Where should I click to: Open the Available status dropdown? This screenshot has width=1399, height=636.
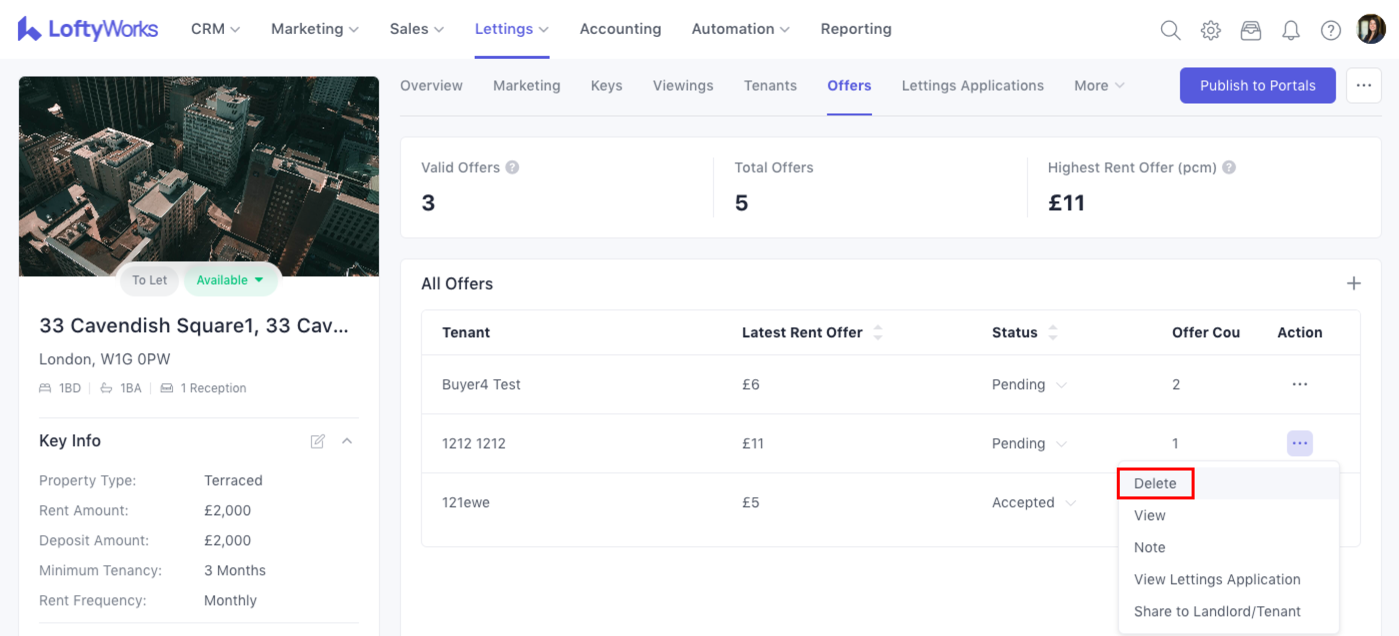point(230,280)
